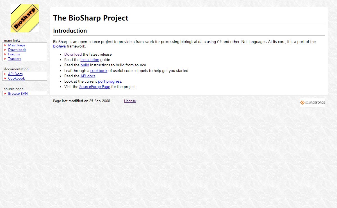Screen dimensions: 337x208
Task: Click red arrow bullet beside Downloads
Action: (5, 50)
